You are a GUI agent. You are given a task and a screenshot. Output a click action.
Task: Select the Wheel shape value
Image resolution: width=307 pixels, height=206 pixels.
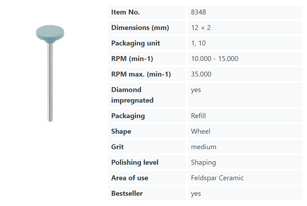coord(201,131)
